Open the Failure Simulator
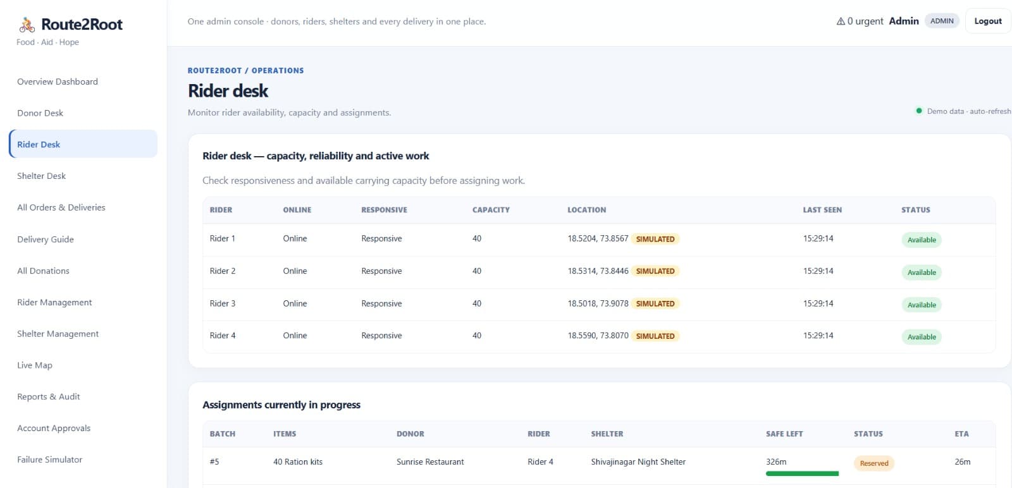The width and height of the screenshot is (1012, 488). [x=49, y=460]
